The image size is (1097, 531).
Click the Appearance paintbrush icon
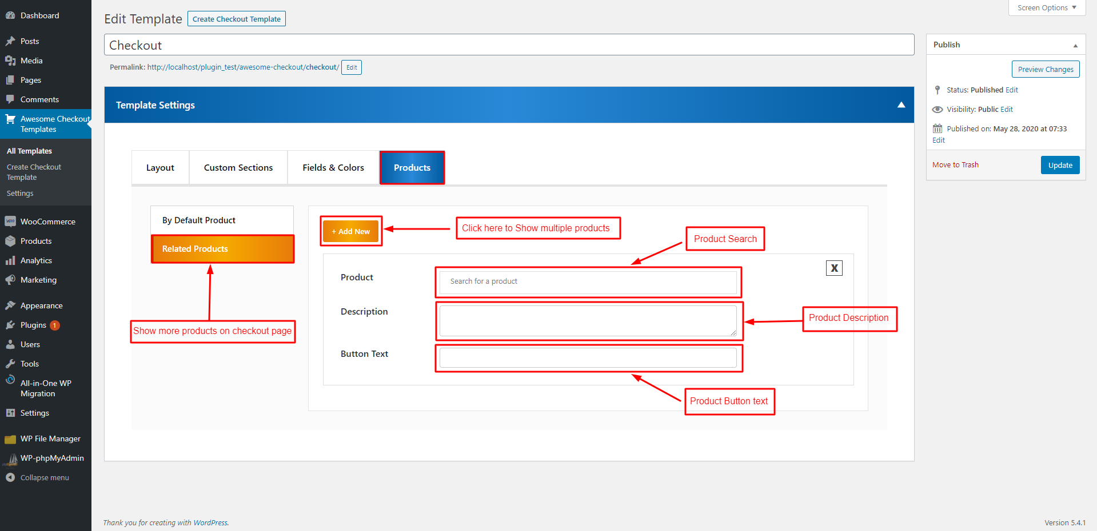10,305
